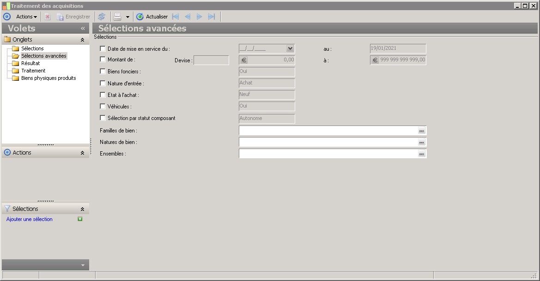Click the Véhicules Oui field
Screen dimensions: 540x281
[267, 106]
